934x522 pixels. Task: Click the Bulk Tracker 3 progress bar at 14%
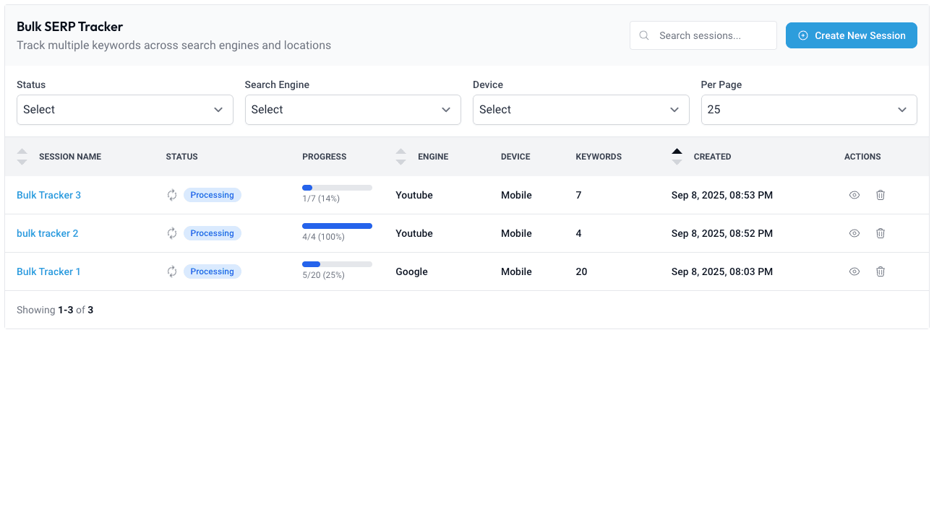tap(337, 188)
